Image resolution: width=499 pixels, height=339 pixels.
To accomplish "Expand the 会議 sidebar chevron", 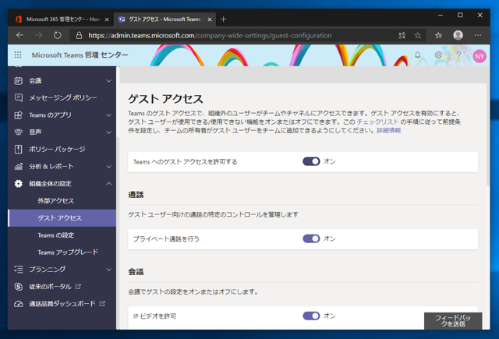I will click(x=108, y=81).
